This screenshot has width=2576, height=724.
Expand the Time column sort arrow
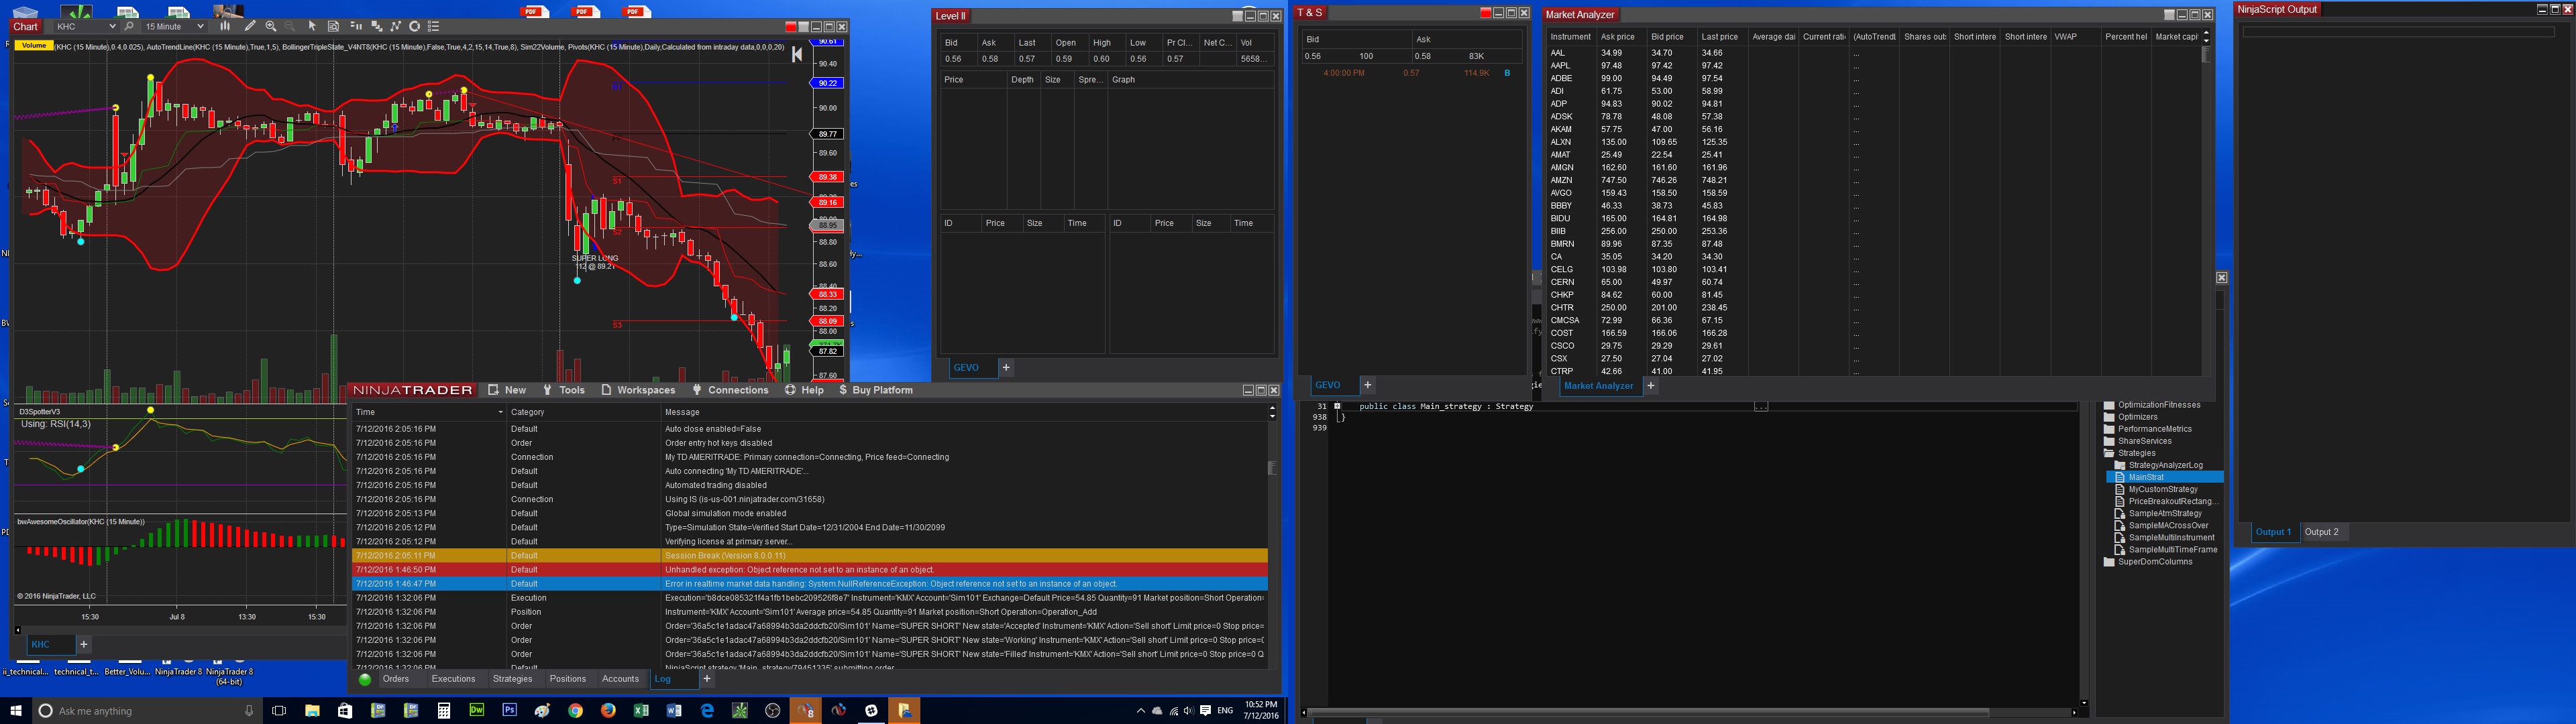pos(500,412)
